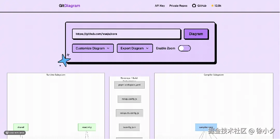Click the repository URL input field
280x139 pixels.
127,34
